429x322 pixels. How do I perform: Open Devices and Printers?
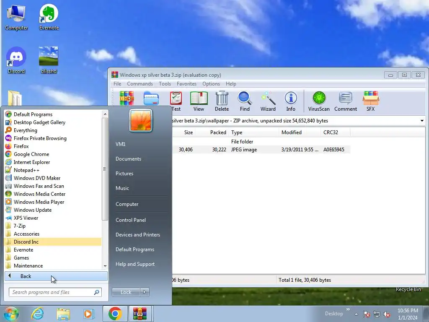[x=138, y=235]
